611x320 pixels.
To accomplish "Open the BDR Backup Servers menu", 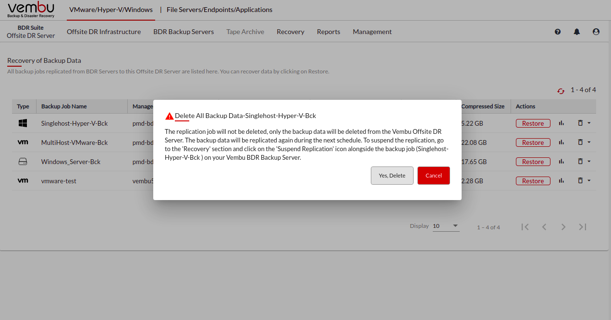I will (183, 32).
